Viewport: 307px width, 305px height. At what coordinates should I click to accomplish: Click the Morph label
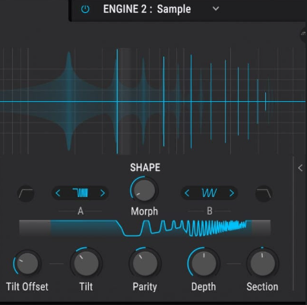pyautogui.click(x=144, y=211)
